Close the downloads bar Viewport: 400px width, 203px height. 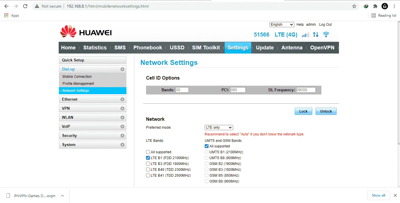point(395,195)
